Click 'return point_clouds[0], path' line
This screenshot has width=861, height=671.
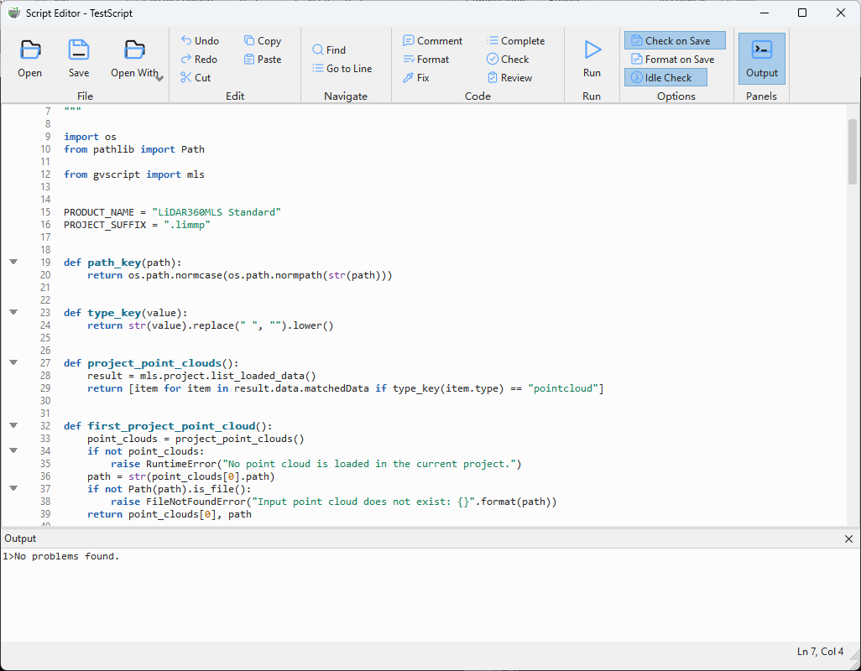coord(170,514)
